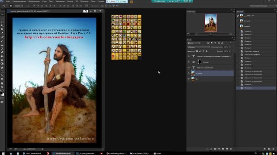Open auto-select mode dropdown in options bar
The width and height of the screenshot is (277, 155).
(x=19, y=6)
